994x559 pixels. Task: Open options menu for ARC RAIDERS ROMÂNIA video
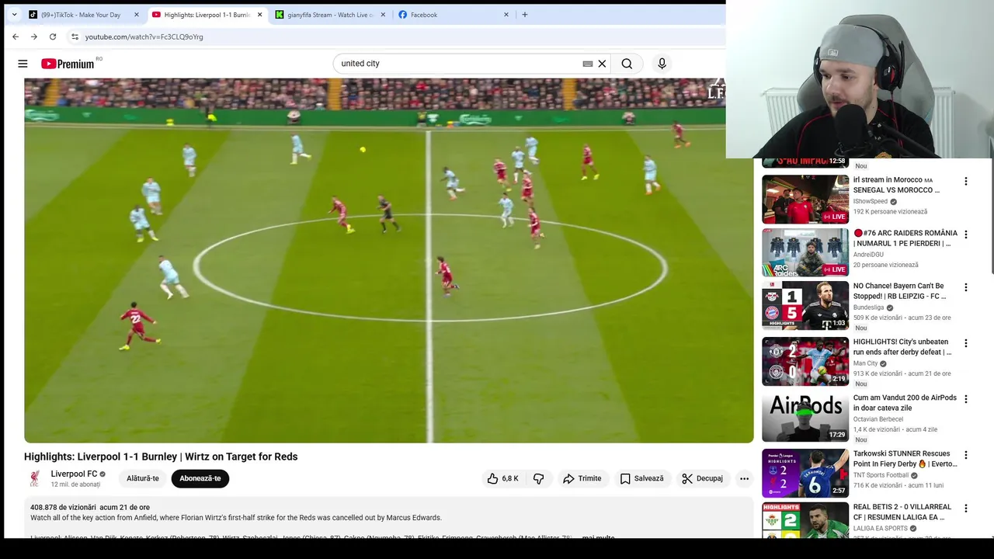click(x=966, y=234)
